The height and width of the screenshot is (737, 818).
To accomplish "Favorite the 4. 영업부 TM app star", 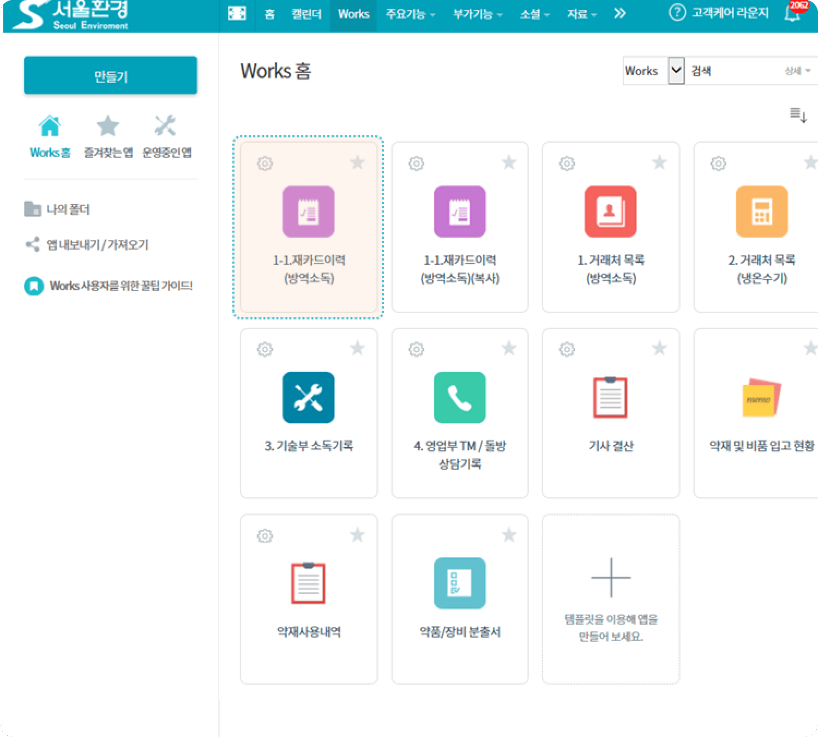I will click(x=509, y=348).
